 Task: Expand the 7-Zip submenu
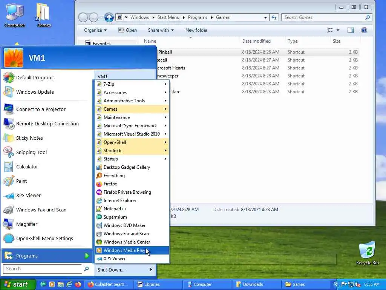tap(132, 84)
